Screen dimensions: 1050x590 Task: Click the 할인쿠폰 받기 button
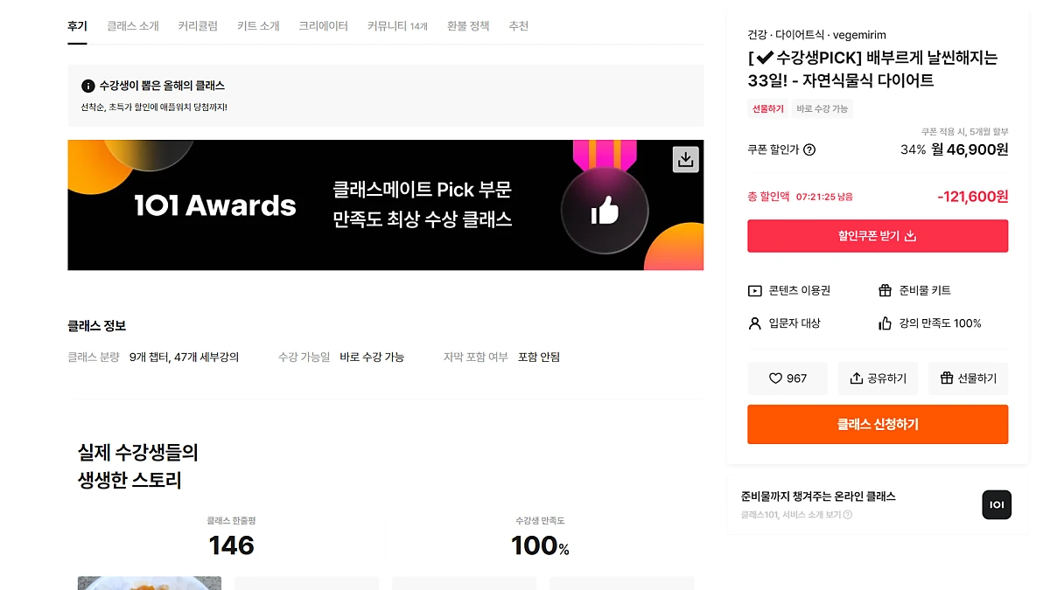(878, 236)
